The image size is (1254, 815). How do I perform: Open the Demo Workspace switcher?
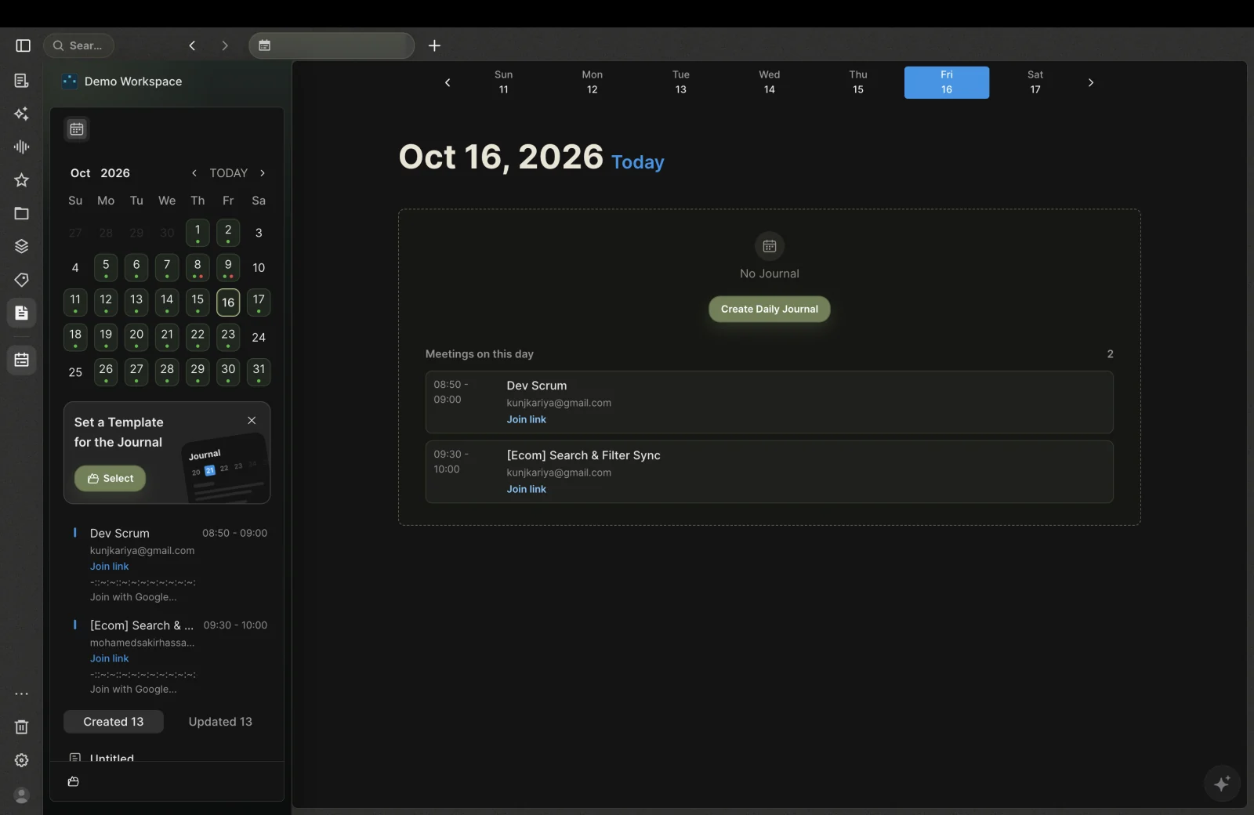coord(122,81)
